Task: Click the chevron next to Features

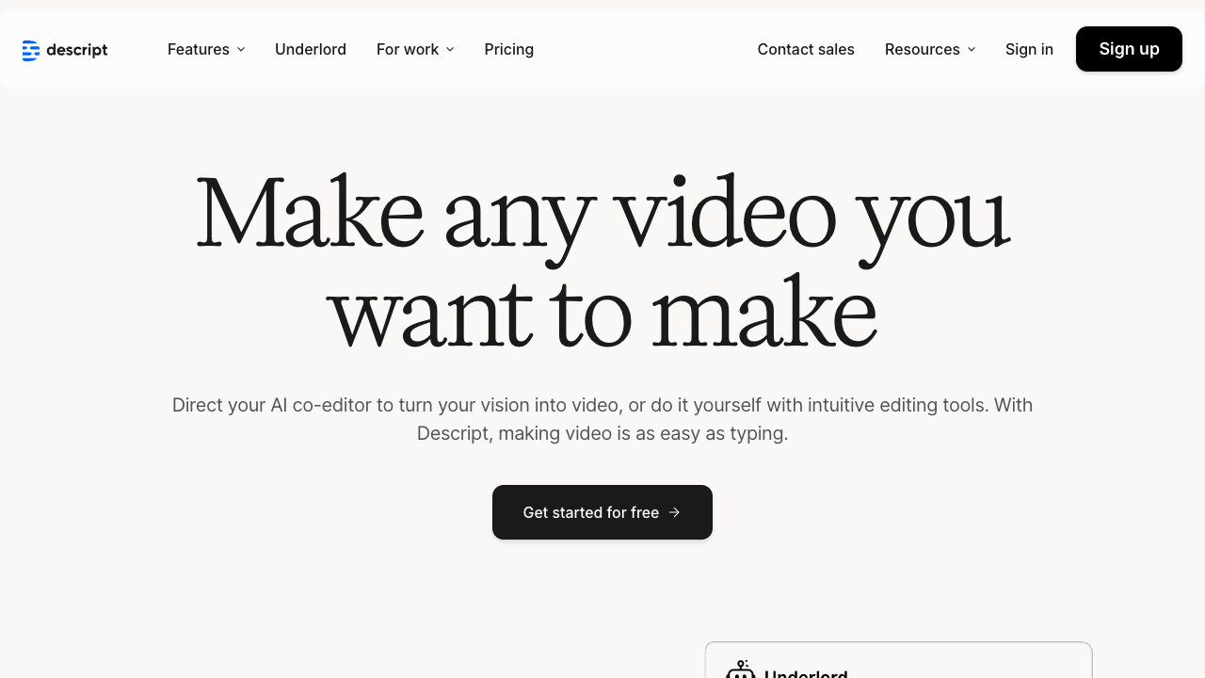Action: 241,49
